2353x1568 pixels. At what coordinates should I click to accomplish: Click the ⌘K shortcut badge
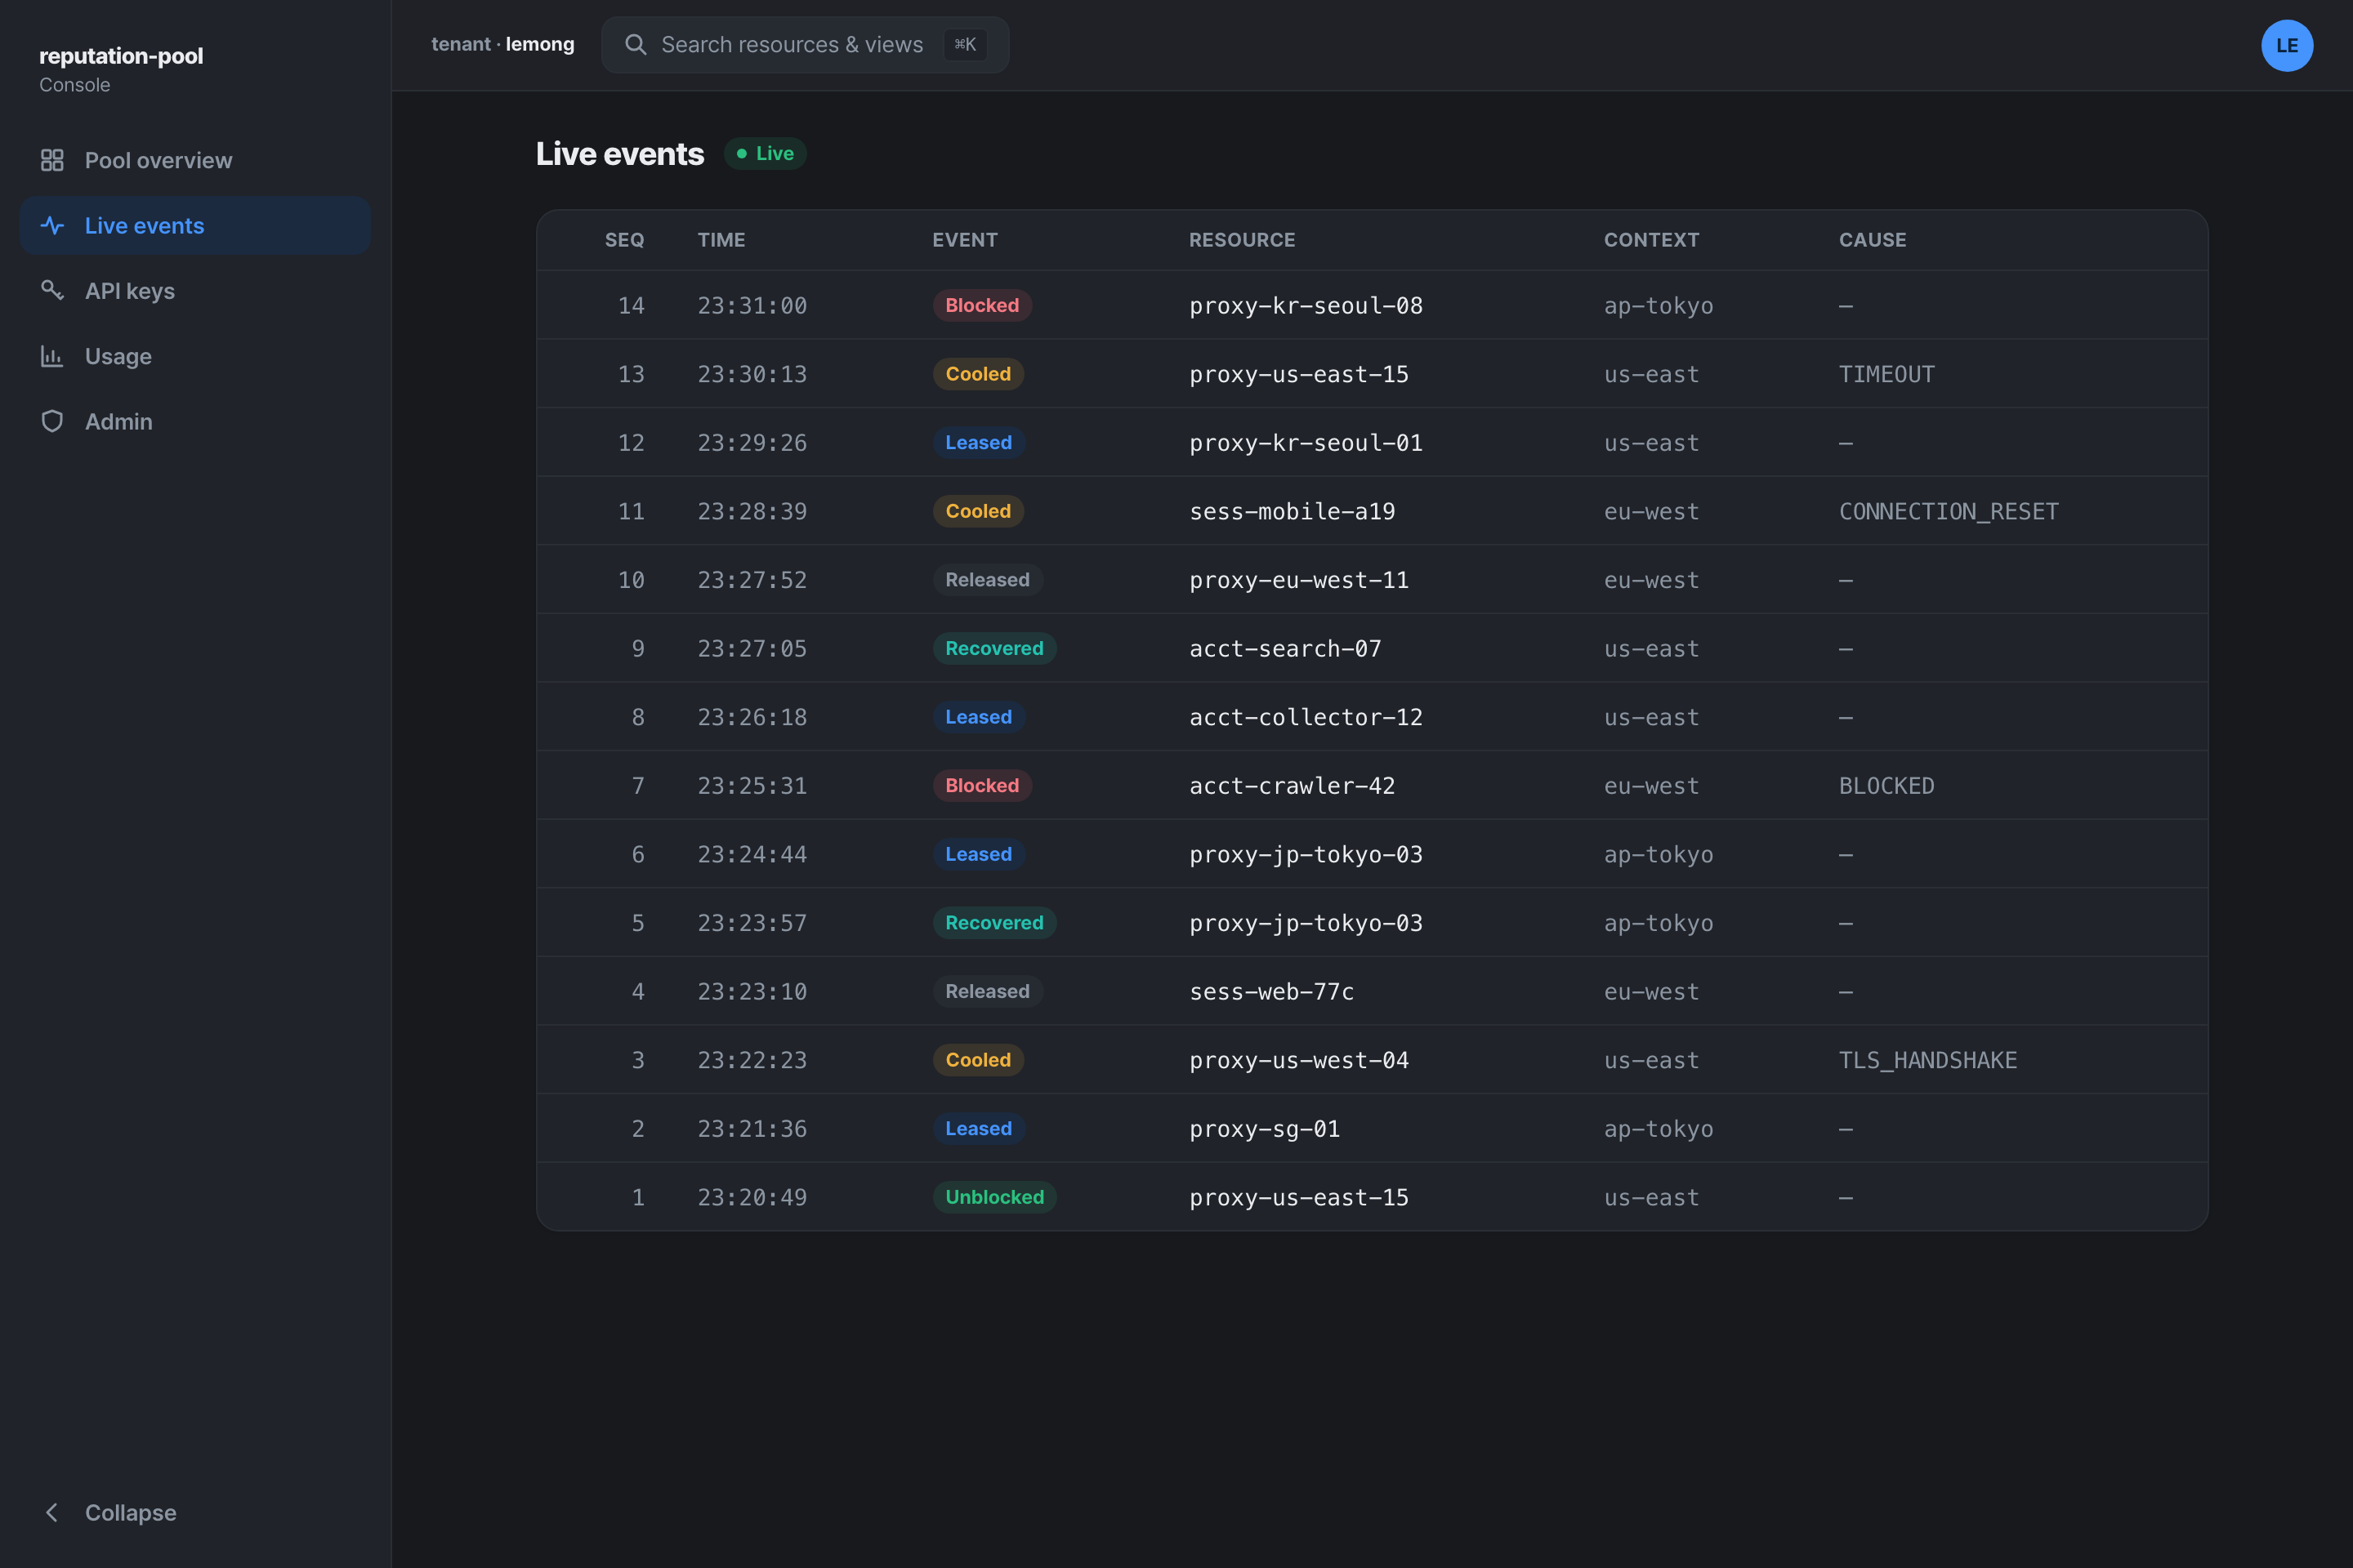click(x=966, y=44)
